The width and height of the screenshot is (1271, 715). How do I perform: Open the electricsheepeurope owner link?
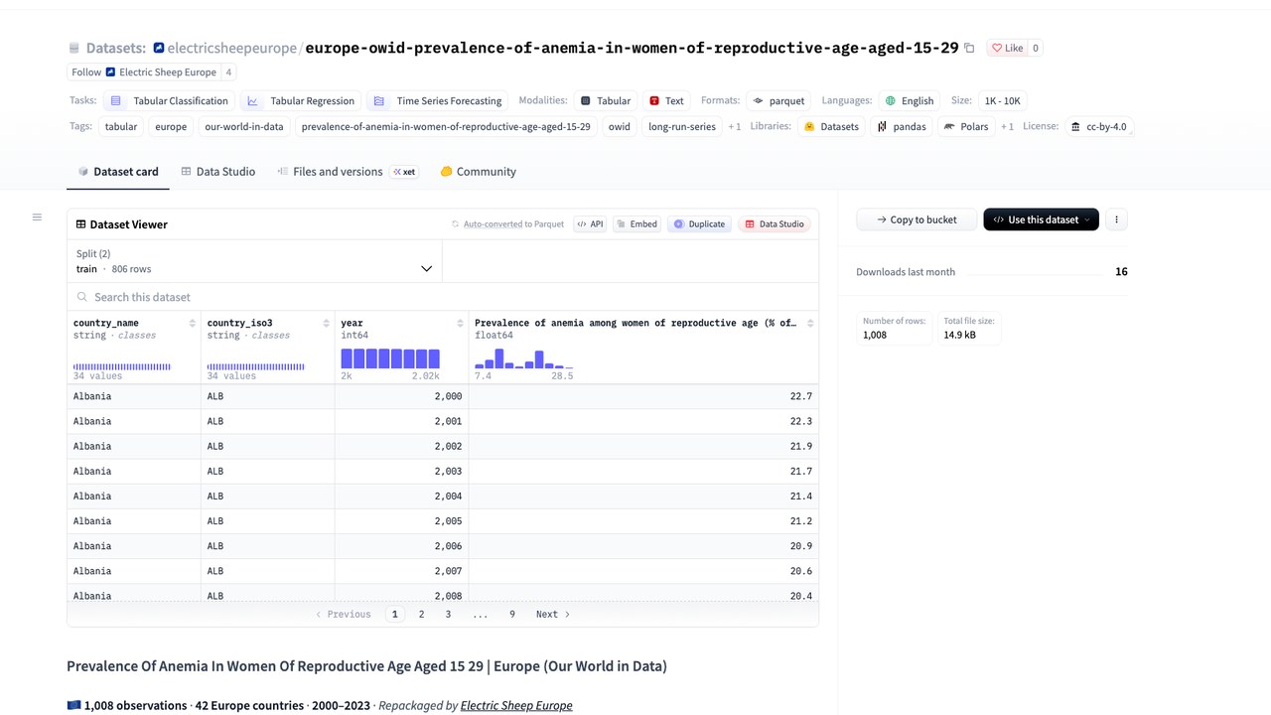coord(231,48)
